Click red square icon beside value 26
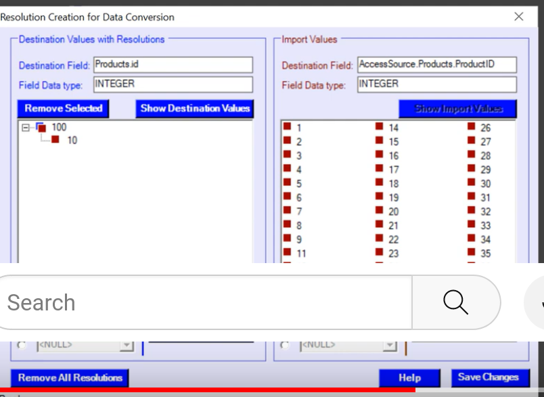The image size is (544, 397). coord(471,127)
